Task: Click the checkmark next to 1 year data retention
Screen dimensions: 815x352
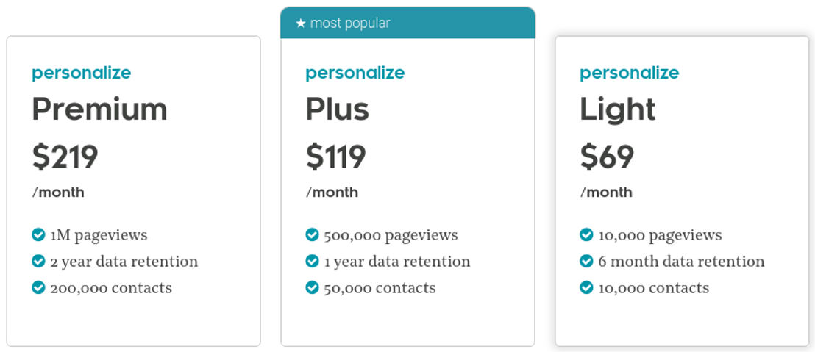Action: [313, 261]
